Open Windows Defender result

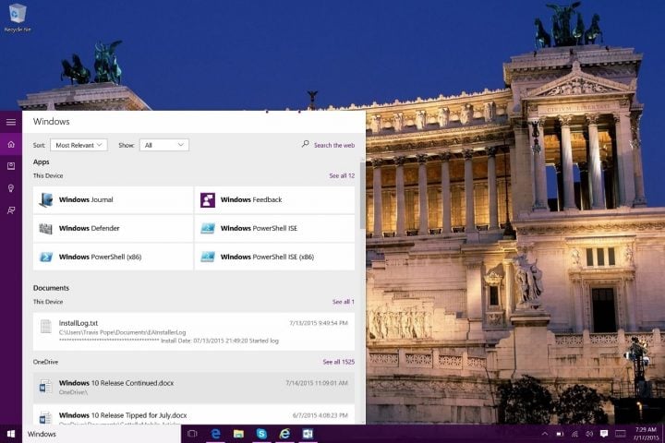point(113,229)
